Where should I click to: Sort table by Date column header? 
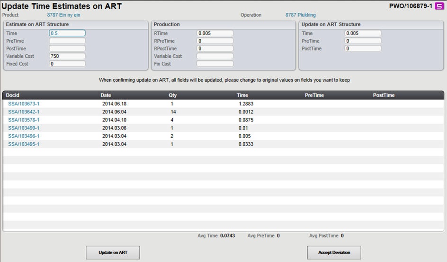(x=106, y=95)
